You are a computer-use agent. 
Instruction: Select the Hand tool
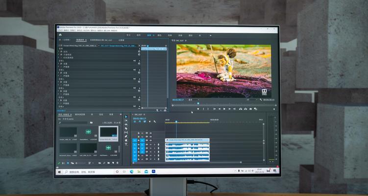pos(126,140)
